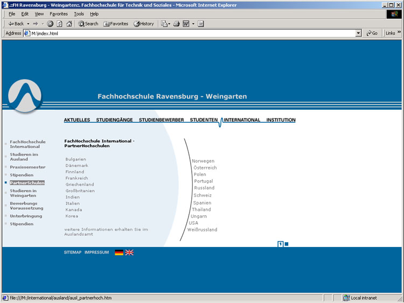Click the Back button in the toolbar
This screenshot has width=404, height=303.
16,24
